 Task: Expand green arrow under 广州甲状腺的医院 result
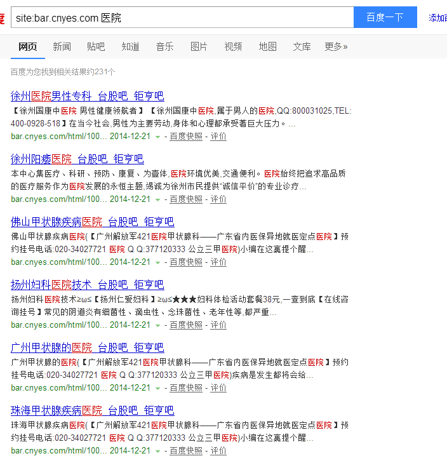(x=158, y=388)
